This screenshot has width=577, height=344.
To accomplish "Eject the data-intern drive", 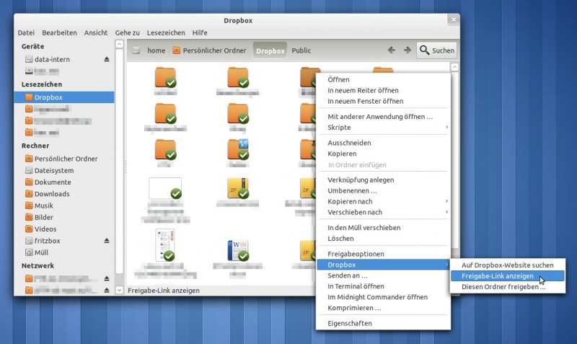I will (x=107, y=59).
